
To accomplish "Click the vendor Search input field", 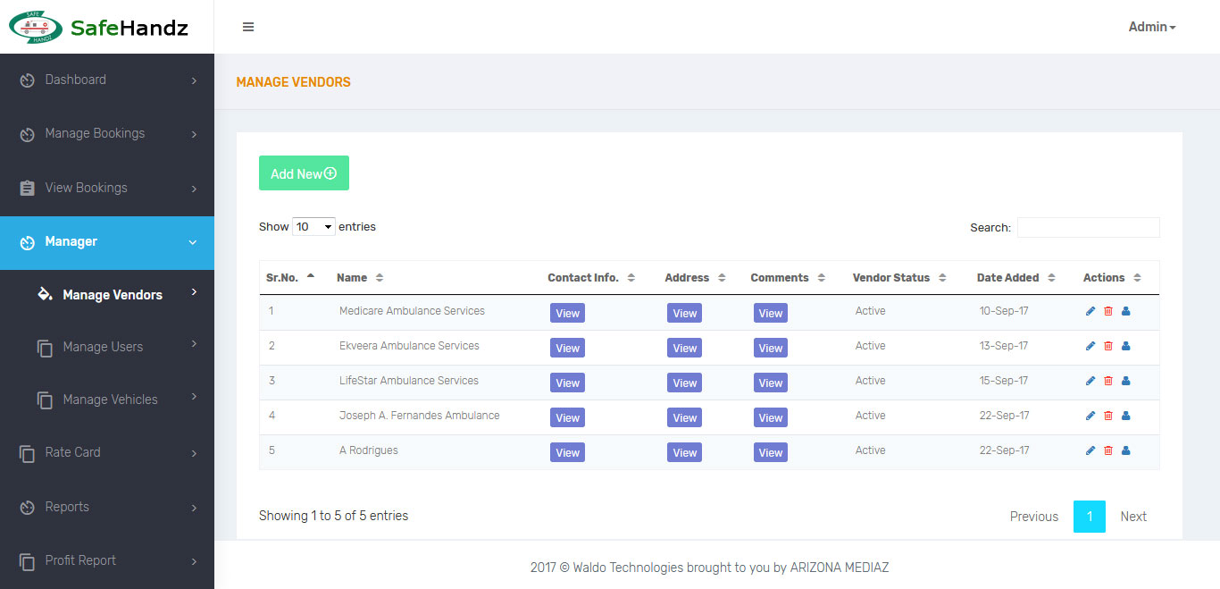I will [x=1088, y=227].
